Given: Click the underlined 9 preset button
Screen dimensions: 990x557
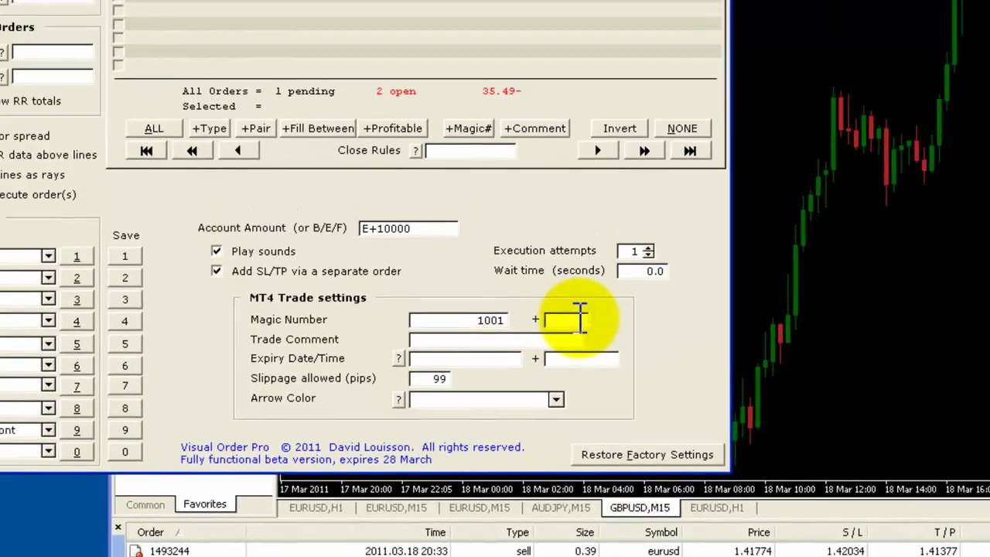Looking at the screenshot, I should click(x=77, y=430).
